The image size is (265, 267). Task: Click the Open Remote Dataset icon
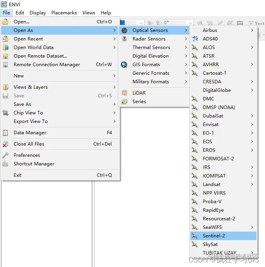point(5,56)
